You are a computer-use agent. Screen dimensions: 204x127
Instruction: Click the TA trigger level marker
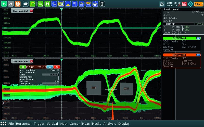pos(160,28)
